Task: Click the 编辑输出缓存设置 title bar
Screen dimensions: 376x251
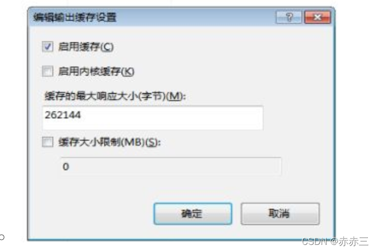Action: point(153,17)
